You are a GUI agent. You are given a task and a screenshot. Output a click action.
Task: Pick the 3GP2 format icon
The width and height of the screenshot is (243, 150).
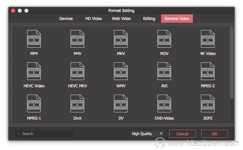tap(207, 103)
